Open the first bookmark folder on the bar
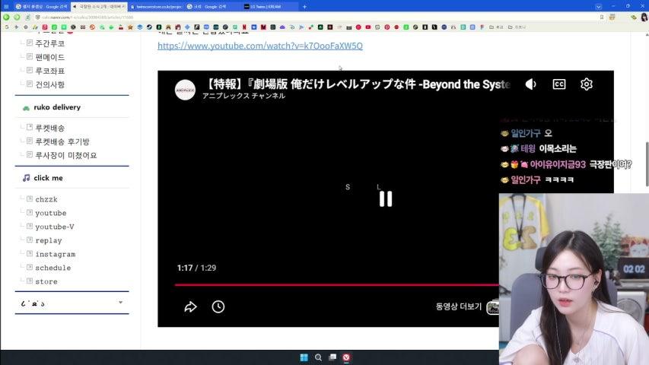649x365 pixels. pos(496,27)
